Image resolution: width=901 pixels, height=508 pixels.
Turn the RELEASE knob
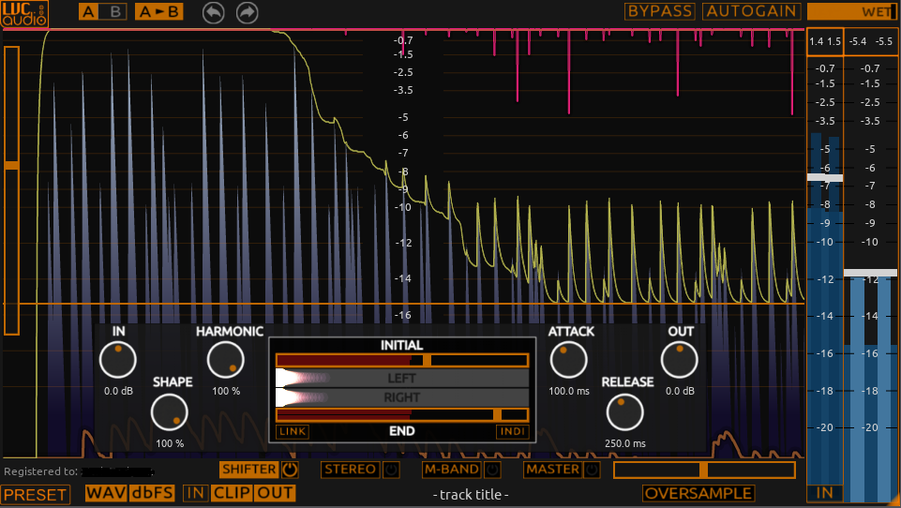pos(624,412)
